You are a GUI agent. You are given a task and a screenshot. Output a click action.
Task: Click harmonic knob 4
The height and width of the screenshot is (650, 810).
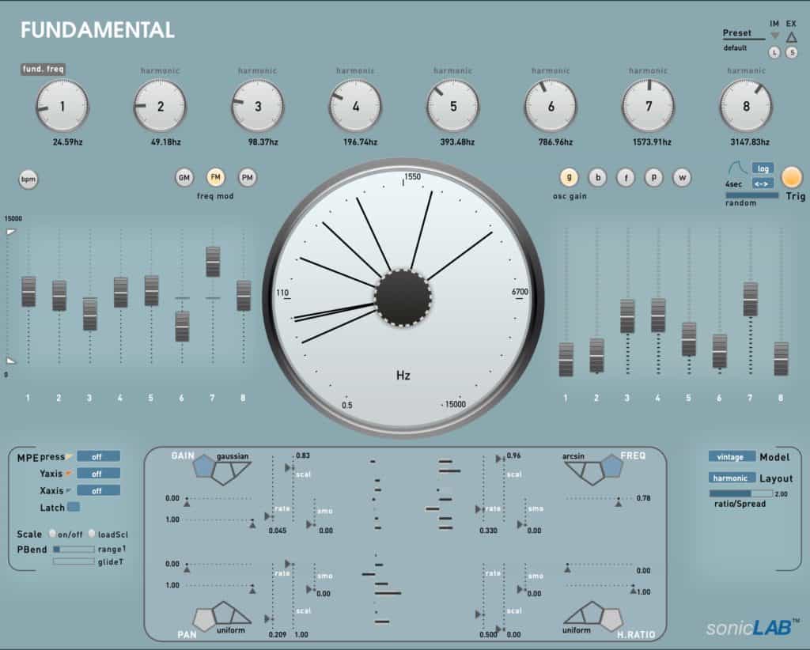tap(355, 106)
